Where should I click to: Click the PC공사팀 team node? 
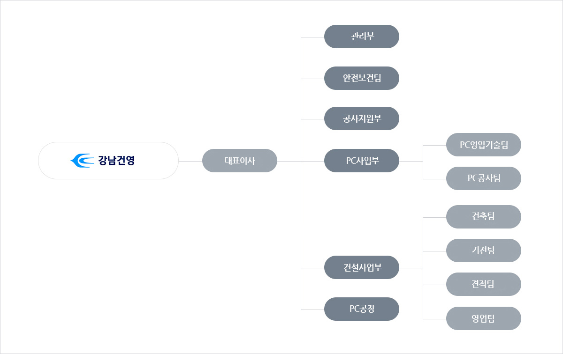pos(484,178)
